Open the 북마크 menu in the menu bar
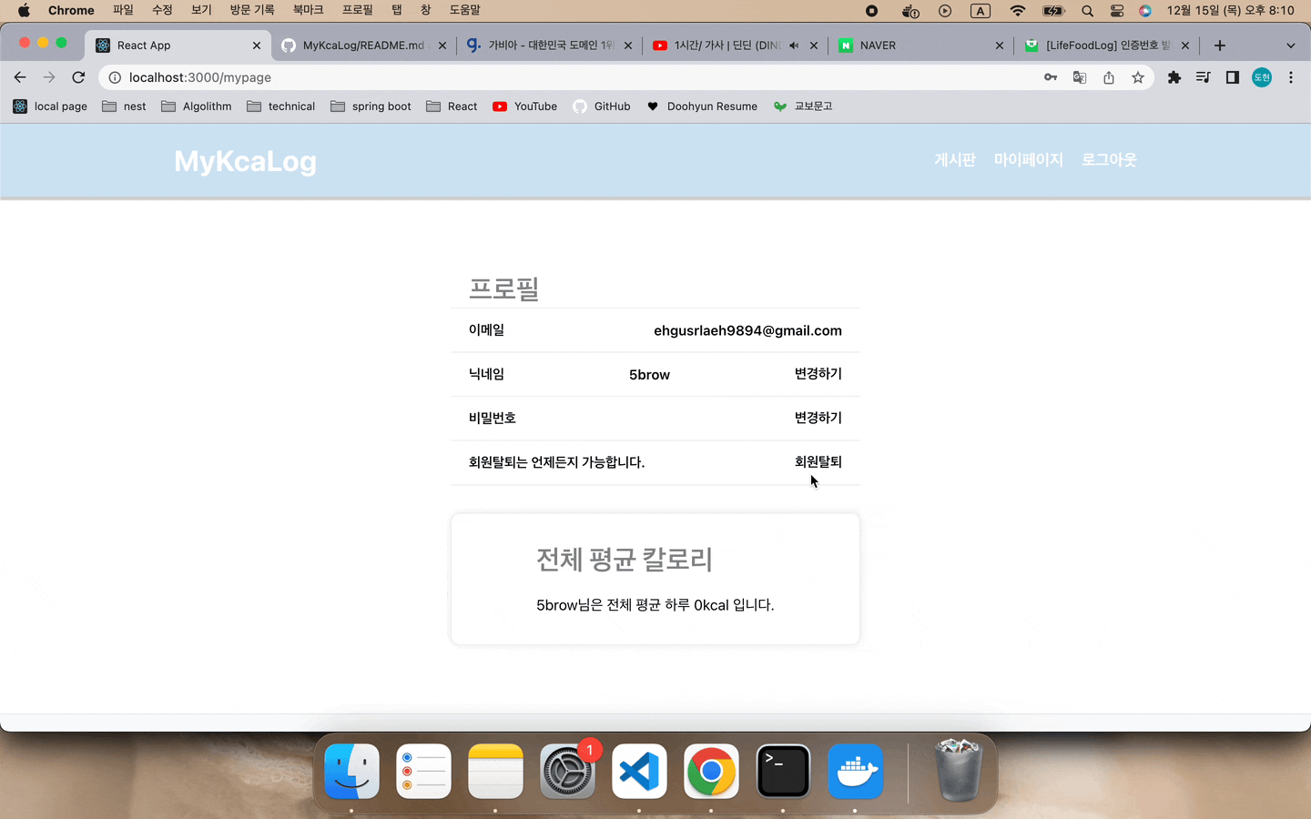1311x819 pixels. coord(308,10)
